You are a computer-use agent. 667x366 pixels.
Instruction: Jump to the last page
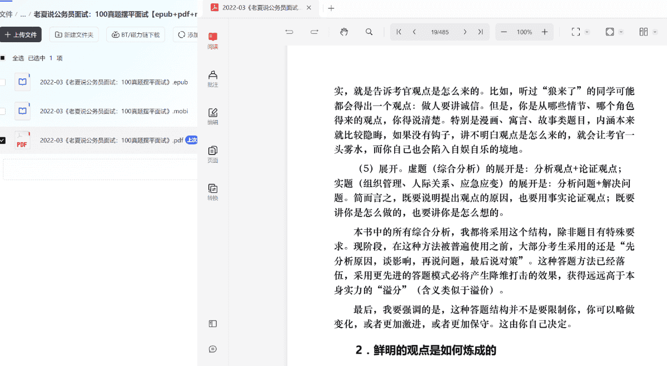coord(480,32)
